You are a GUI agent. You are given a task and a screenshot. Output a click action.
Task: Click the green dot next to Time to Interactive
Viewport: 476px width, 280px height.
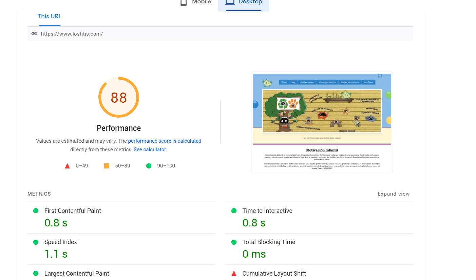[234, 211]
